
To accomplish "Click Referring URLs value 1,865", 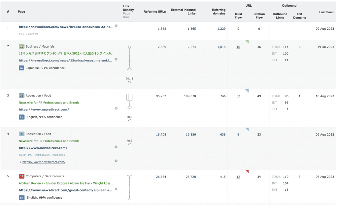I will [162, 29].
